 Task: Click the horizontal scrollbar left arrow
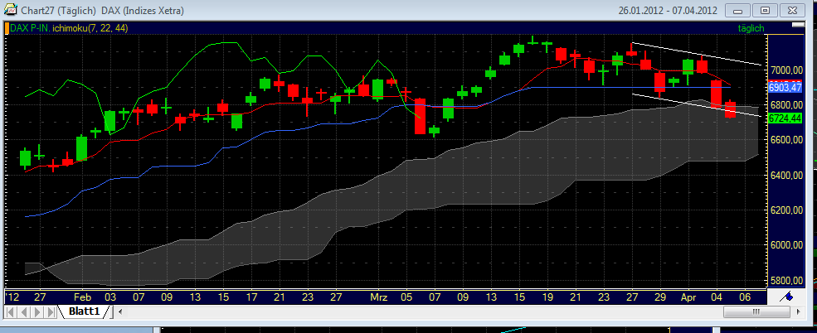[x=120, y=312]
